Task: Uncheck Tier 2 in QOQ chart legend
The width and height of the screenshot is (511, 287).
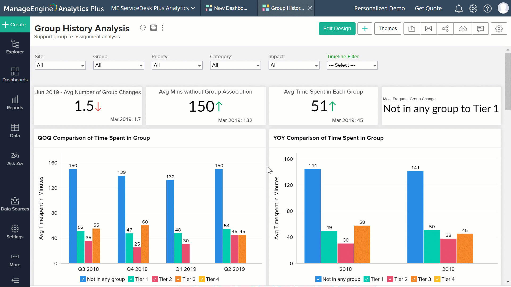Action: click(x=155, y=279)
